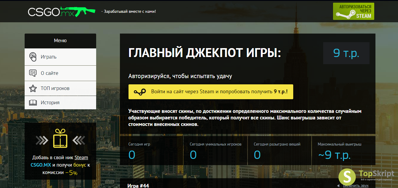Click the yellow 'Войти на сайт через Steam' button
The height and width of the screenshot is (188, 398).
click(211, 91)
